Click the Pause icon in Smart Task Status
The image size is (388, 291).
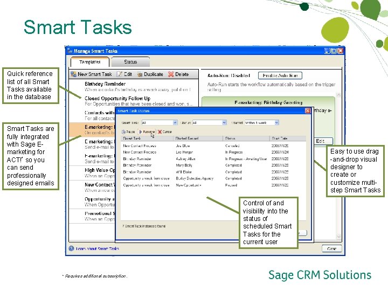[x=124, y=132]
